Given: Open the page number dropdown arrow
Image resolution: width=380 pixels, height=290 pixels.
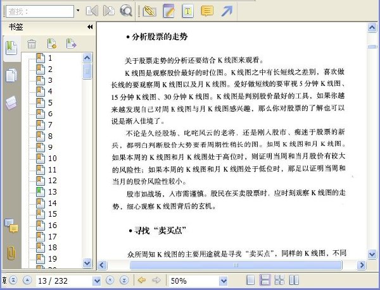Looking at the screenshot, I should [x=97, y=281].
